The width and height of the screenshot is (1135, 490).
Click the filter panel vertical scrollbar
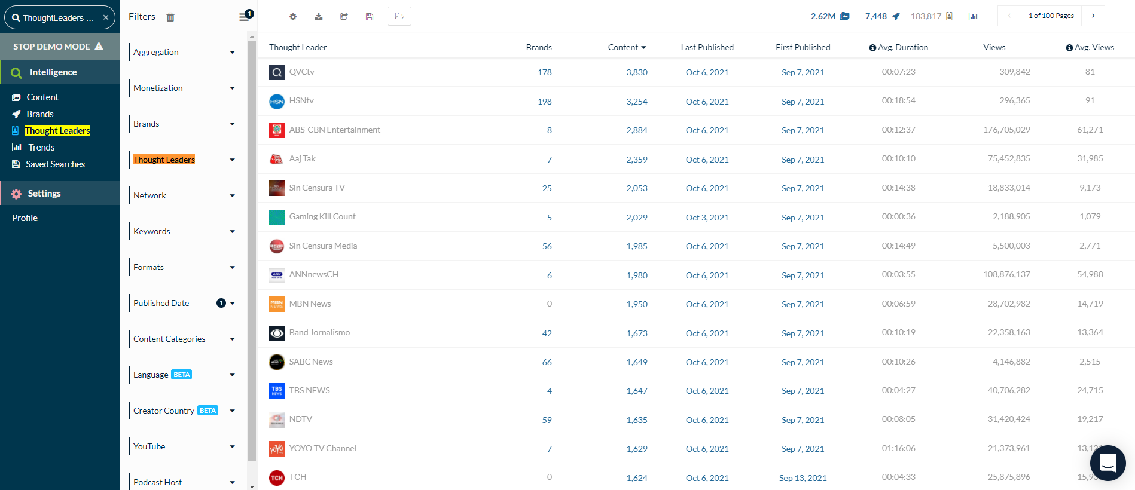coord(252,251)
